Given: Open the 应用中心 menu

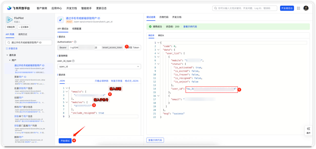Looking at the screenshot, I should tap(57, 8).
